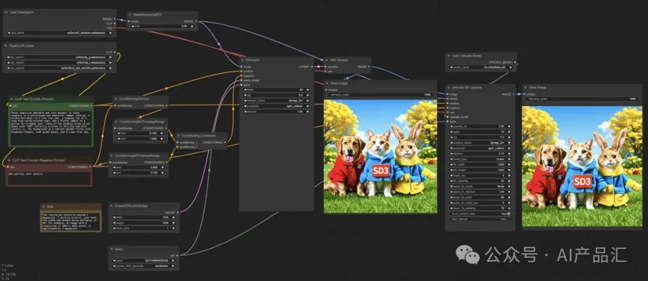Click the positive prompt text box
This screenshot has height=281, width=648.
pos(51,128)
